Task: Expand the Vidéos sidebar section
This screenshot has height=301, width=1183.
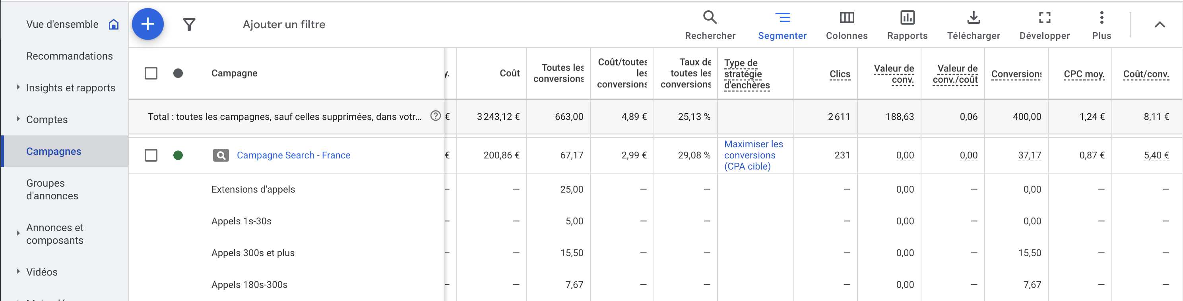Action: click(x=18, y=271)
